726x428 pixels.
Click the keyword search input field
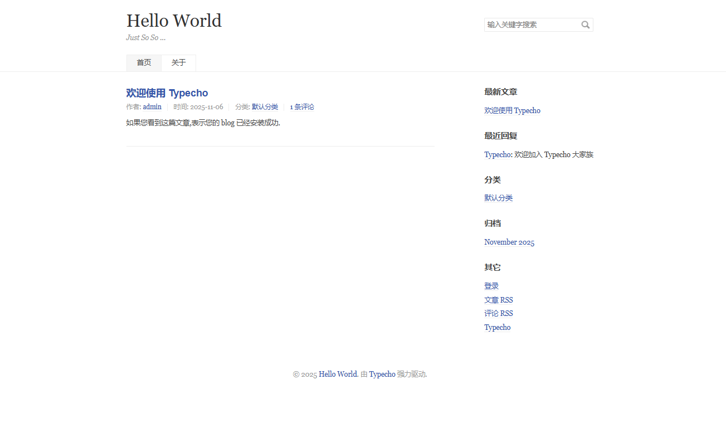pyautogui.click(x=532, y=25)
